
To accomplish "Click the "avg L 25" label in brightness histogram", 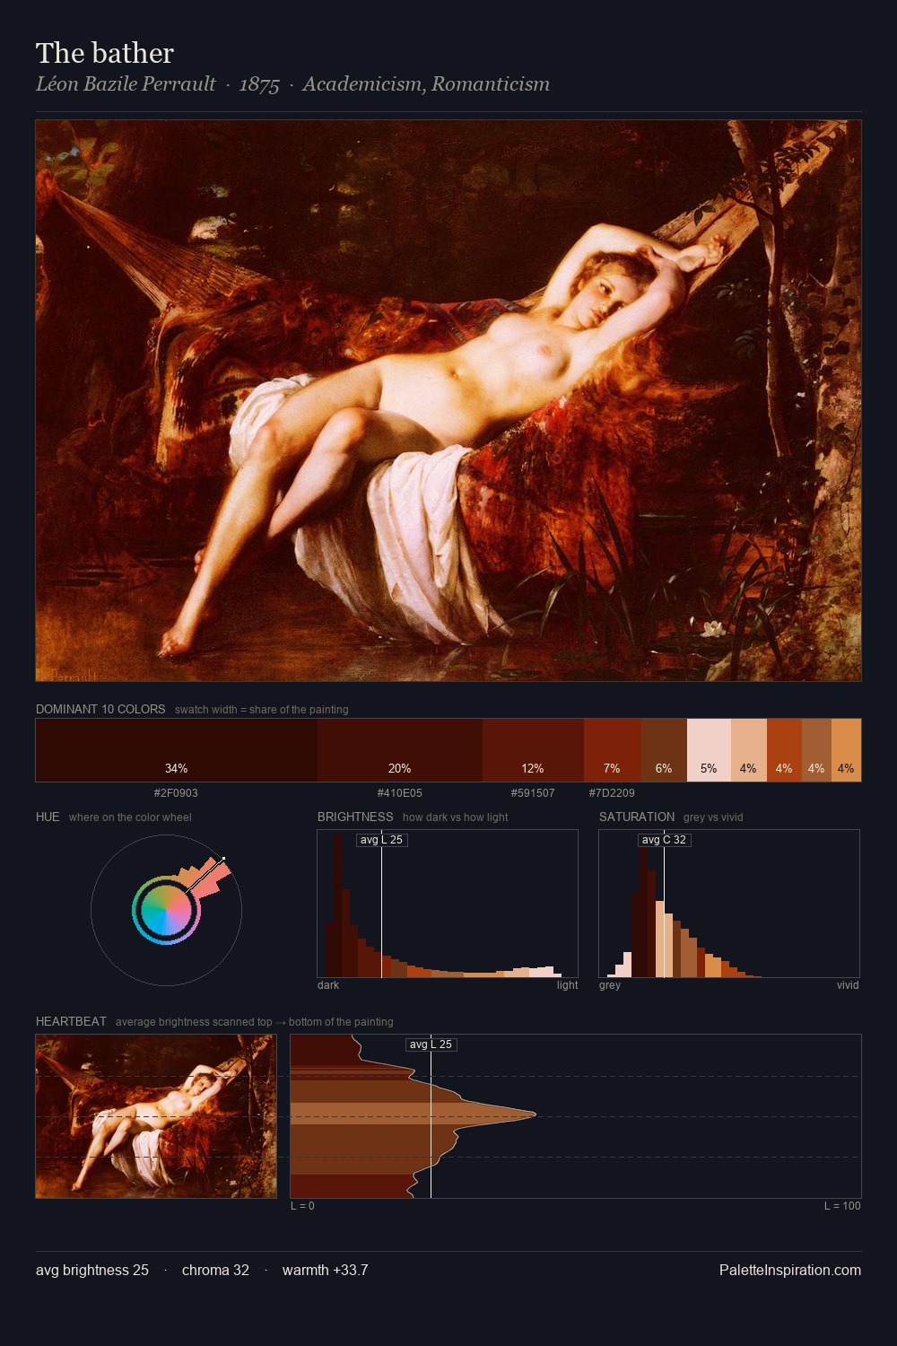I will tap(381, 840).
